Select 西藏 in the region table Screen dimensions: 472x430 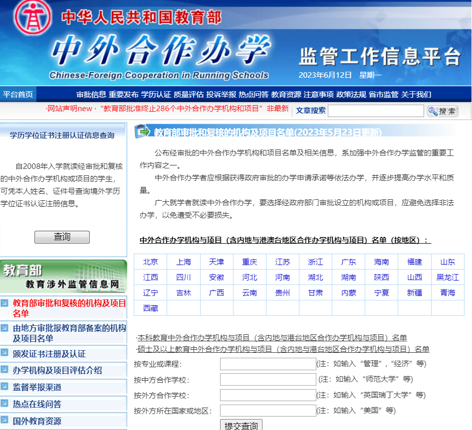[x=151, y=308]
